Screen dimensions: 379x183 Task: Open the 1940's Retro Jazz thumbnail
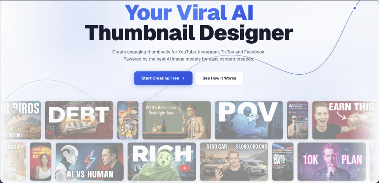click(x=177, y=120)
